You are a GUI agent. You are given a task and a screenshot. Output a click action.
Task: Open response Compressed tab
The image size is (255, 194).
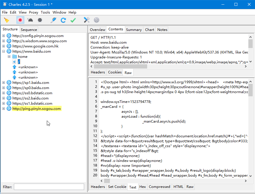click(159, 187)
